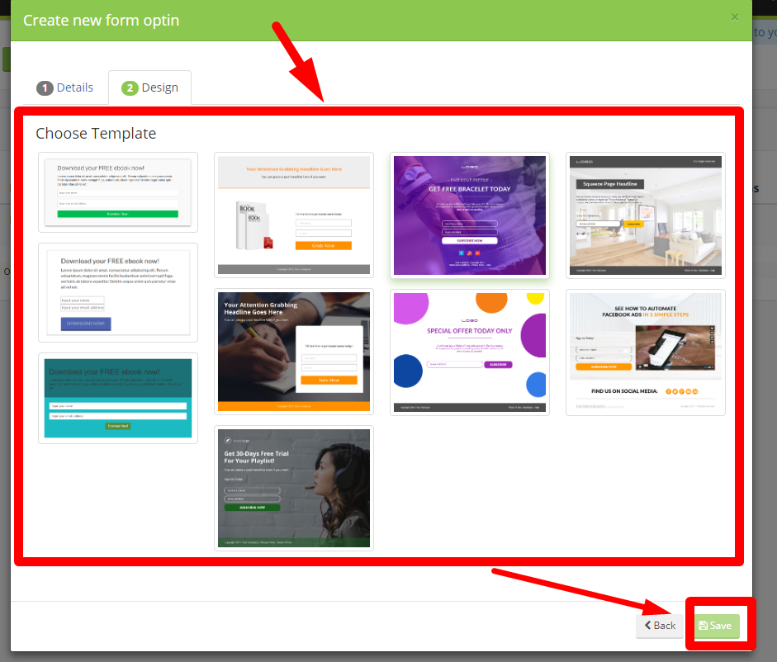The image size is (777, 662).
Task: Click the step 2 number badge on Design
Action: coord(130,88)
